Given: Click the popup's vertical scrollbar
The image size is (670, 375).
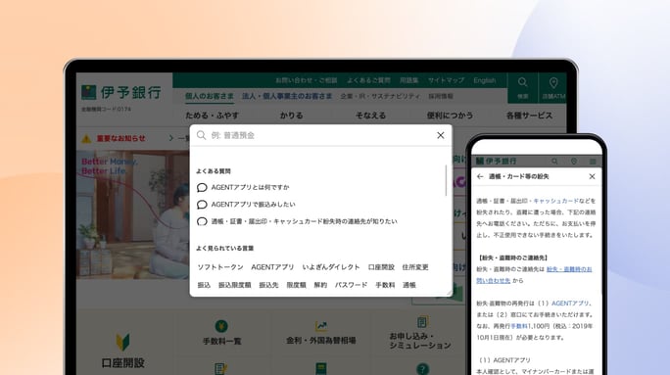Looking at the screenshot, I should [446, 181].
